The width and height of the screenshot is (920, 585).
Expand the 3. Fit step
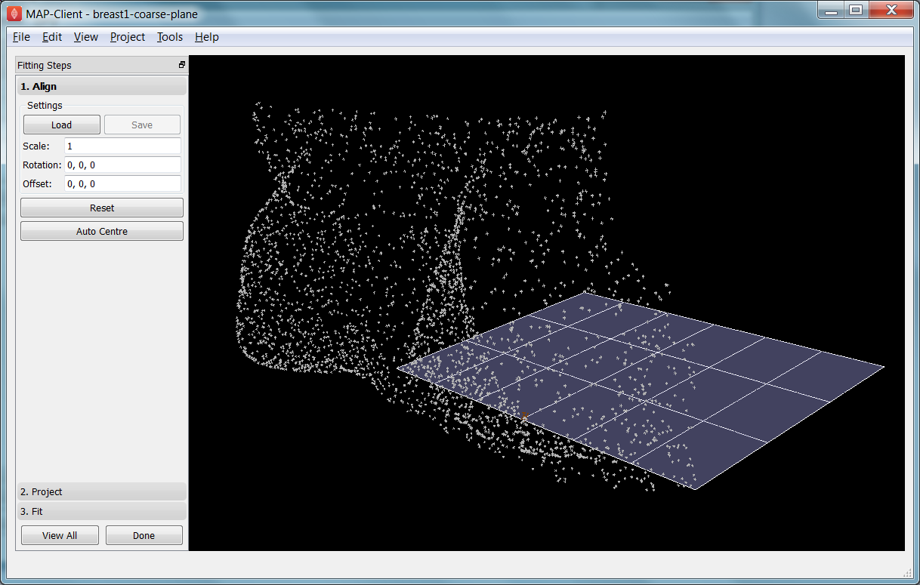click(x=101, y=511)
